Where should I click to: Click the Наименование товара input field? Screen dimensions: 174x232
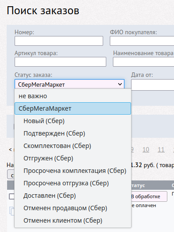(143, 62)
